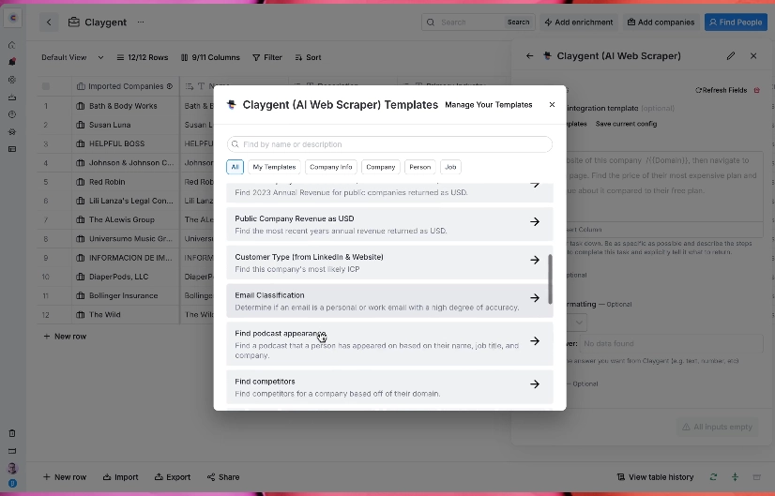Go back arrow in Claygent panel
This screenshot has height=496, width=775.
529,56
